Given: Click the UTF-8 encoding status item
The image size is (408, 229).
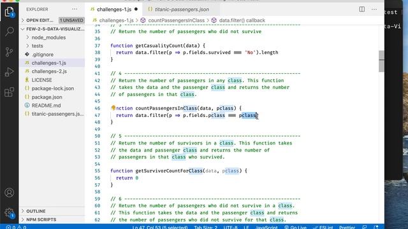Looking at the screenshot, I should [x=230, y=227].
